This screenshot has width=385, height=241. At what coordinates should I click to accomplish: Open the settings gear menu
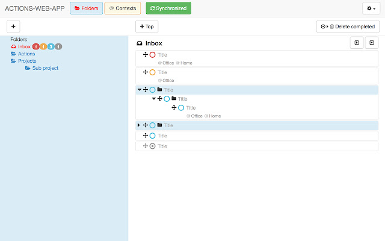(x=371, y=8)
